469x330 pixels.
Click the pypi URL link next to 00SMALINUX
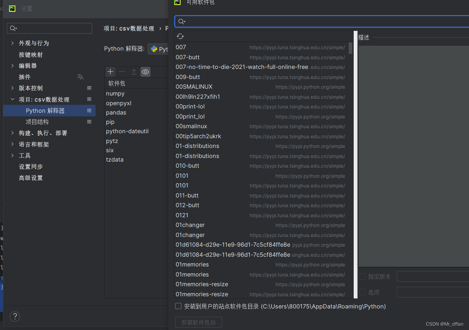[310, 87]
